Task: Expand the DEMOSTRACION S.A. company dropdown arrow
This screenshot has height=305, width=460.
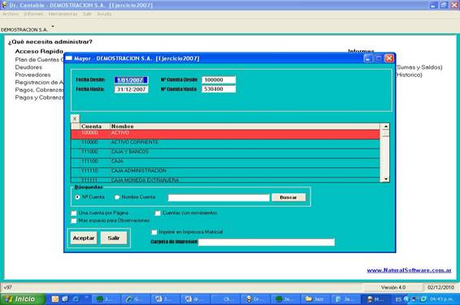Action: pyautogui.click(x=53, y=27)
